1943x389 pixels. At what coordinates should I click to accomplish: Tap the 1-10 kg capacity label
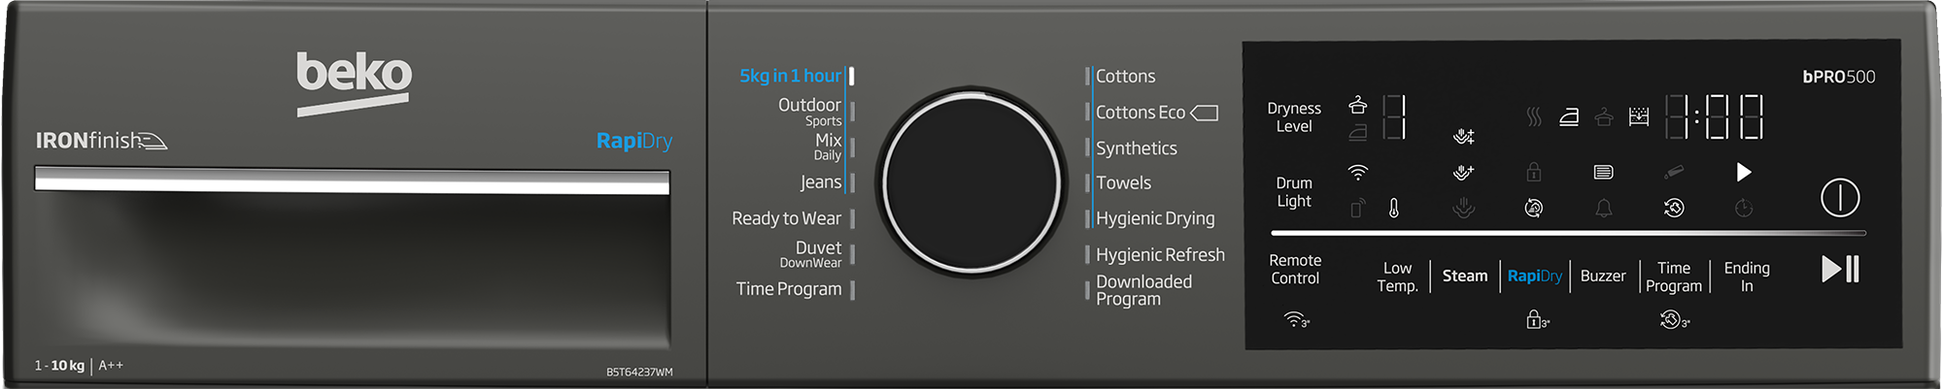(59, 366)
